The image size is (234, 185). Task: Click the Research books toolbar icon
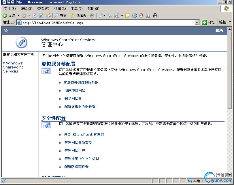click(148, 16)
